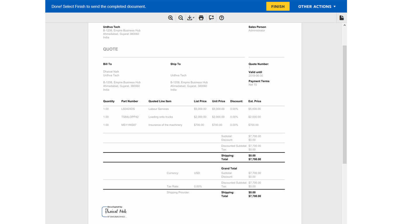399x224 pixels.
Task: Click the Loading onto trucks line item
Action: (x=161, y=117)
